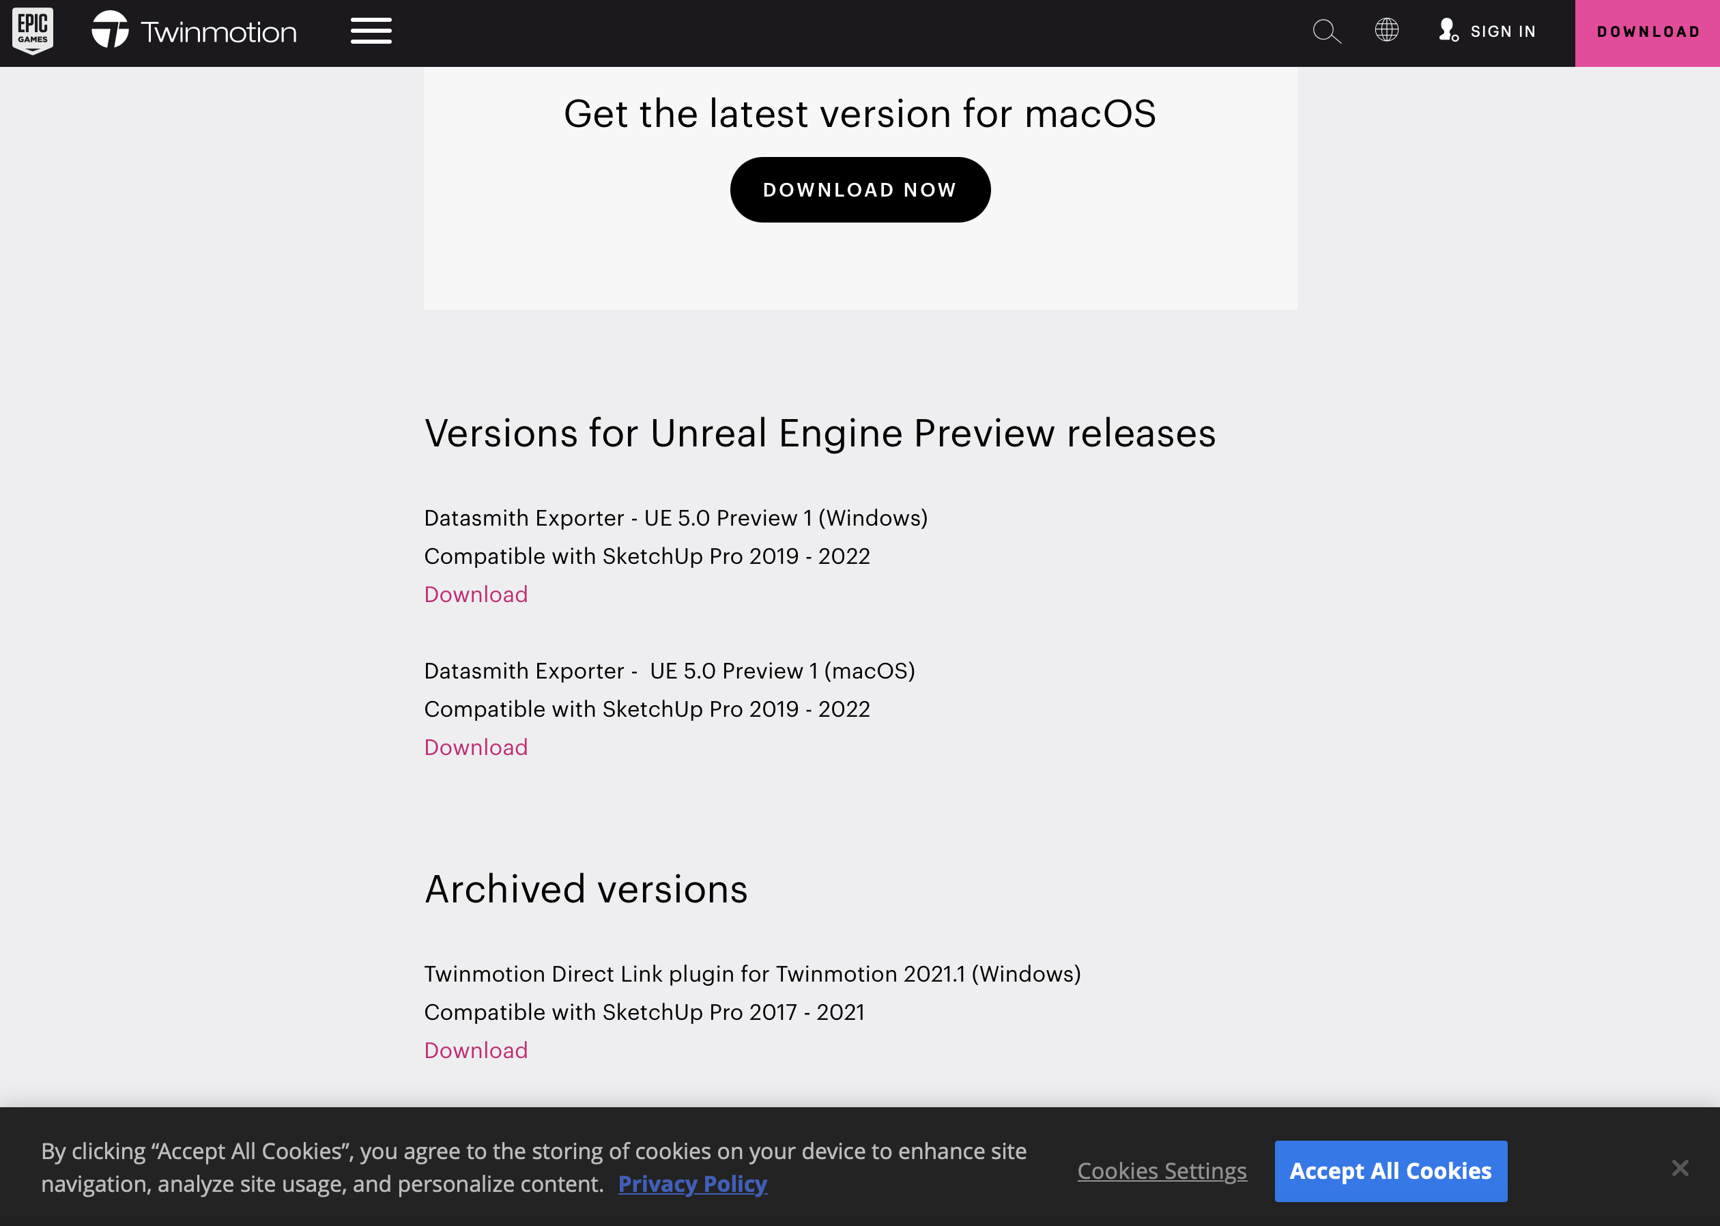
Task: Click the Epic Games logo
Action: point(33,31)
